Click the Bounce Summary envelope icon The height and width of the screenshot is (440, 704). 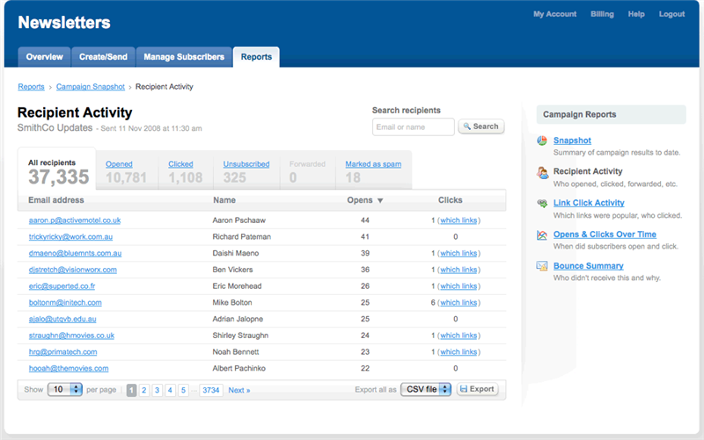[543, 266]
